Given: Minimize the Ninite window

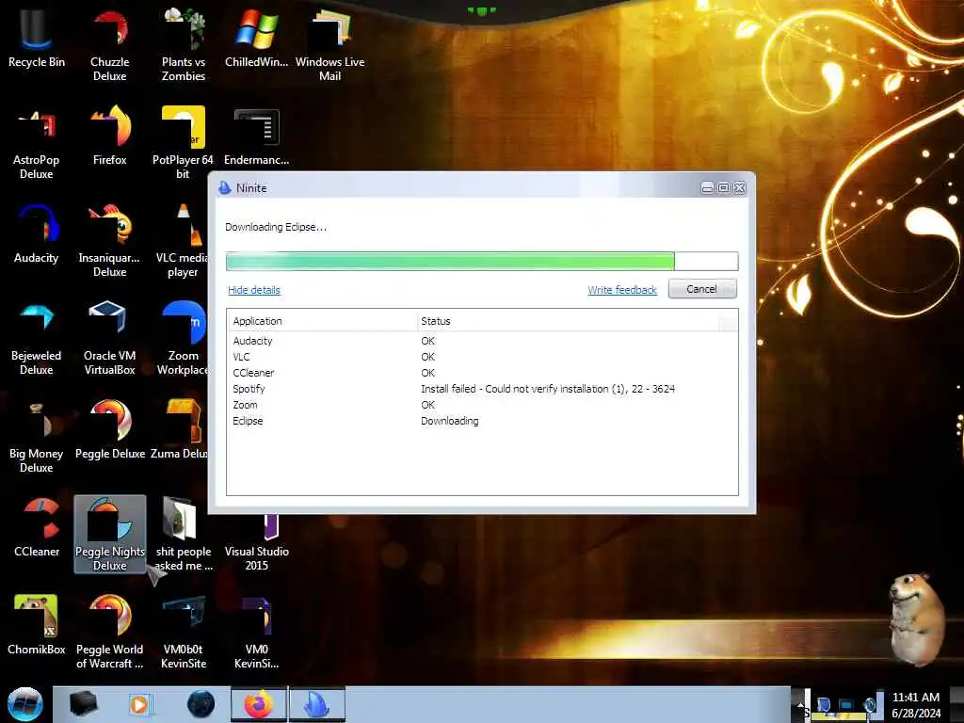Looking at the screenshot, I should [x=707, y=187].
